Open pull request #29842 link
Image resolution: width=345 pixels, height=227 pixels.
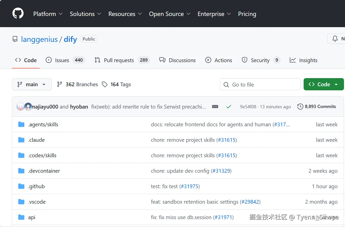(250, 202)
